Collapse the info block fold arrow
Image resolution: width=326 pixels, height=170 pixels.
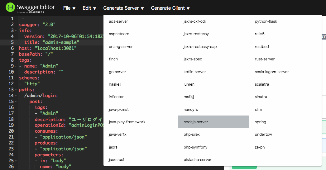point(16,31)
